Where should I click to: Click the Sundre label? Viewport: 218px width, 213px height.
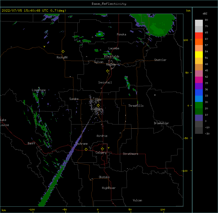pyautogui.click(x=74, y=99)
